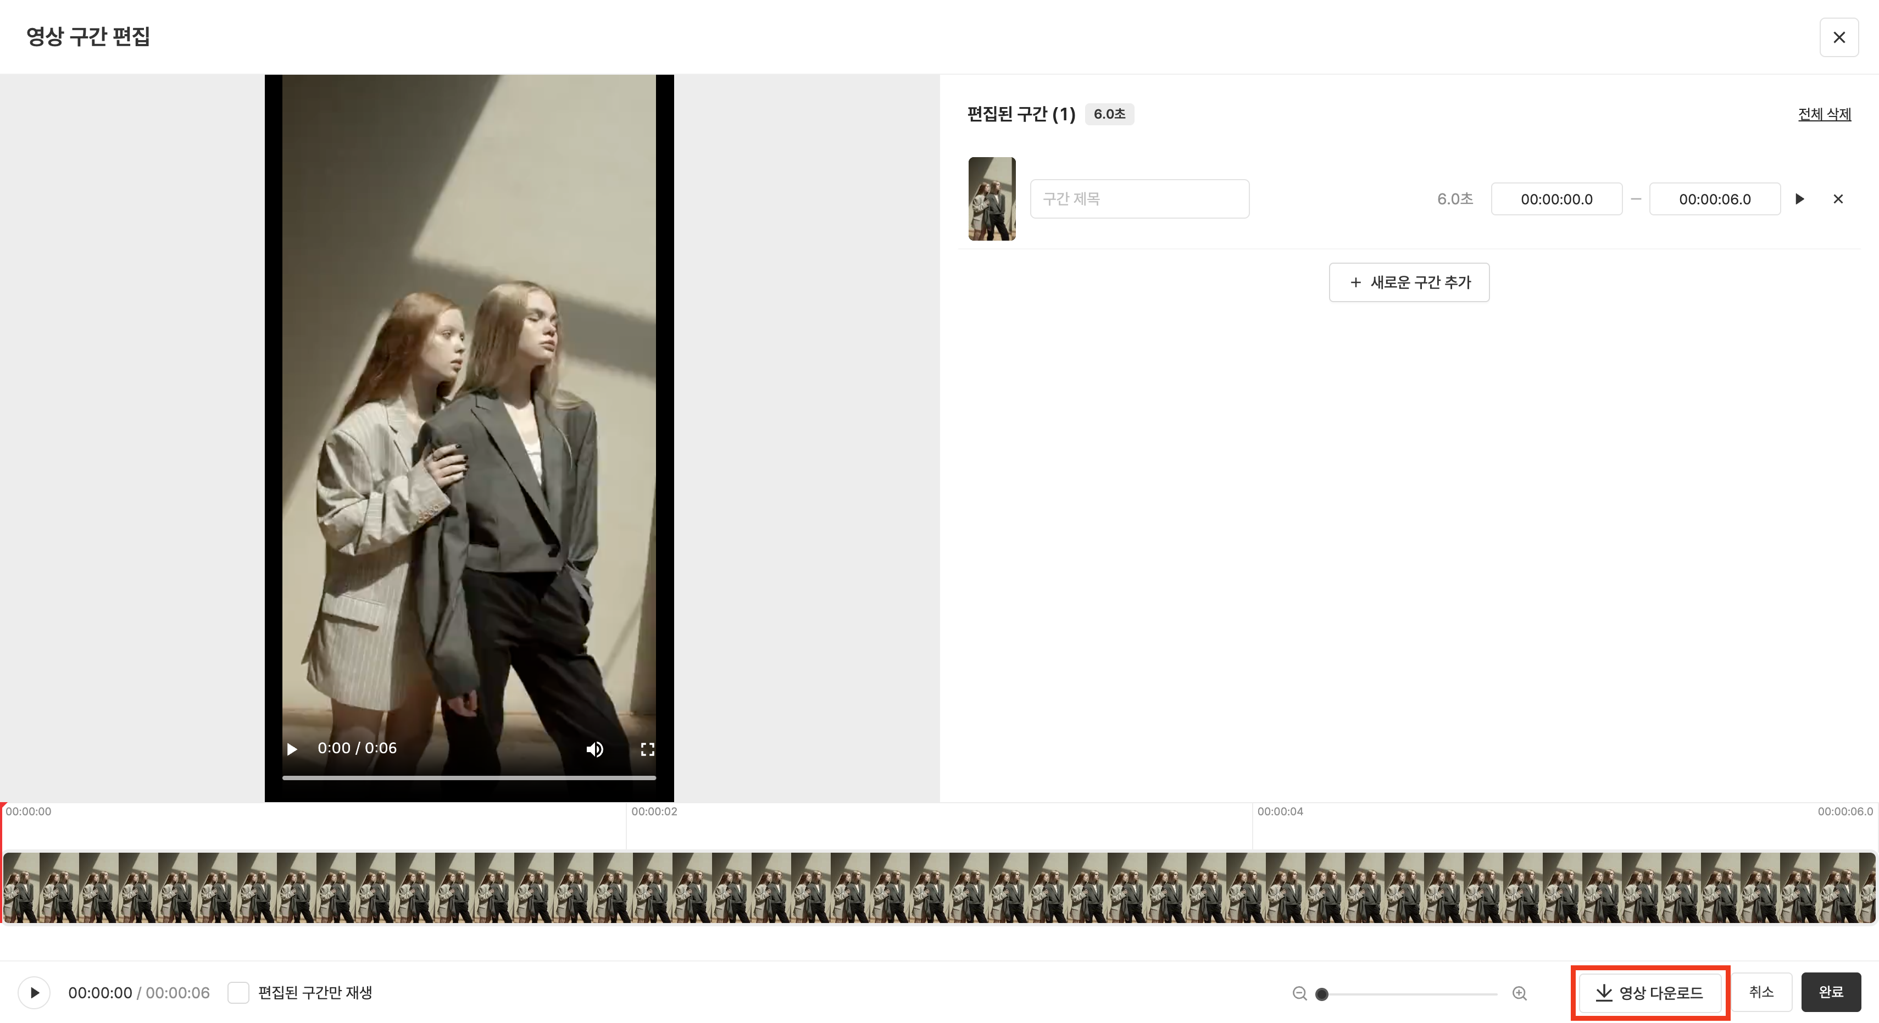
Task: Edit the start time 00:00:00.0 field
Action: [x=1556, y=199]
